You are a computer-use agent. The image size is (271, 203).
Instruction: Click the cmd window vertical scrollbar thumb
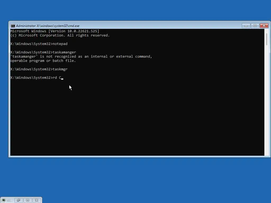pos(267,39)
